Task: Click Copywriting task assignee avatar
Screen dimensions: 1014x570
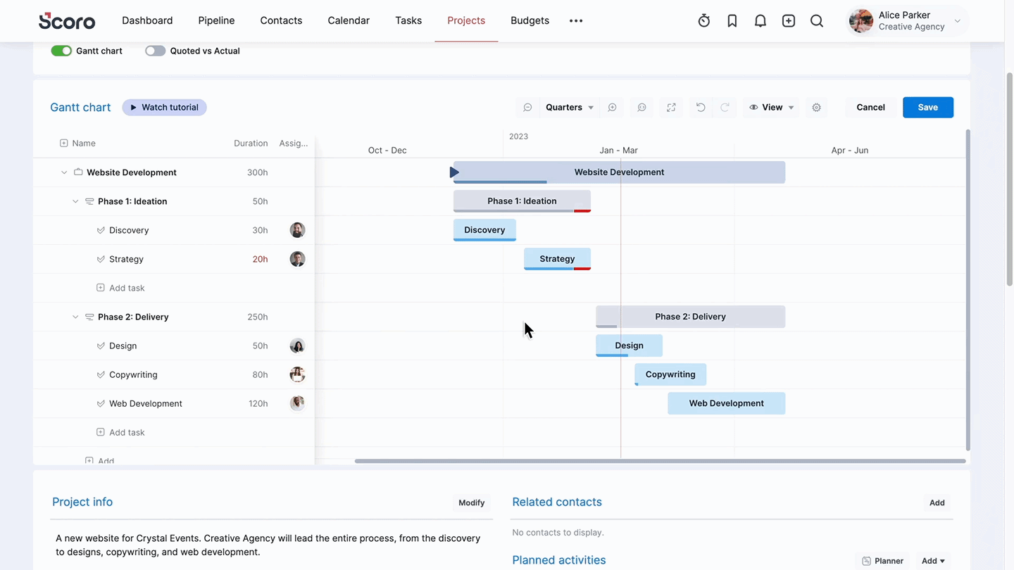Action: click(297, 374)
